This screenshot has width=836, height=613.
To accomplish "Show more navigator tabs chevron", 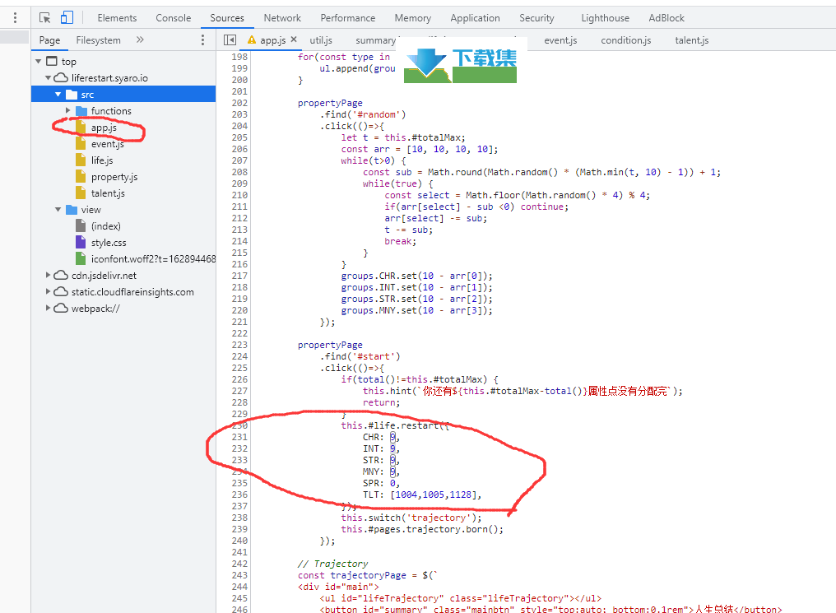I will coord(140,40).
